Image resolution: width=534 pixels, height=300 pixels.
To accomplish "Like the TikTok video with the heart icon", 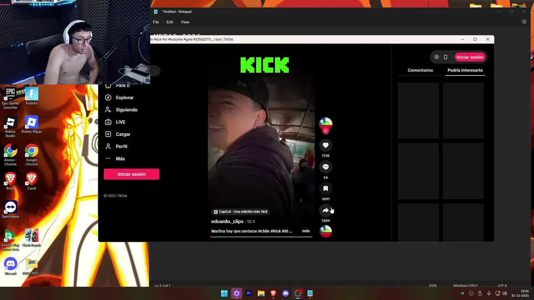I will [326, 145].
